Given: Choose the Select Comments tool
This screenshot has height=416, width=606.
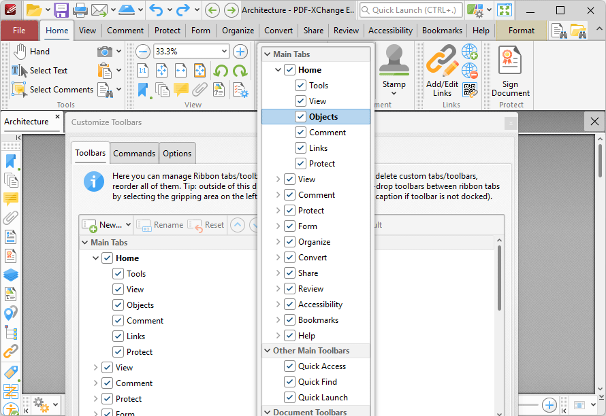Looking at the screenshot, I should tap(52, 90).
